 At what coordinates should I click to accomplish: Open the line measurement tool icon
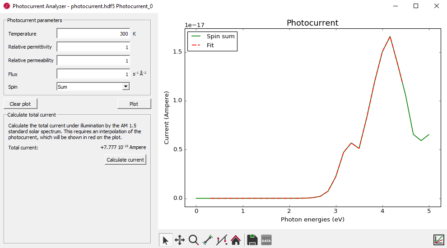tap(222, 240)
